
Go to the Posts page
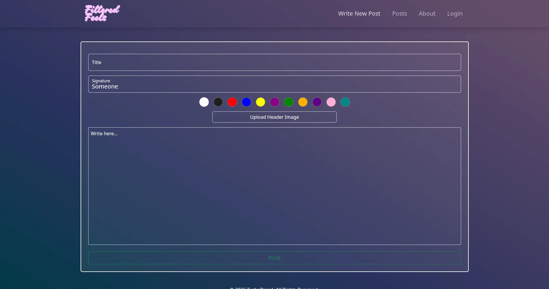(x=399, y=14)
